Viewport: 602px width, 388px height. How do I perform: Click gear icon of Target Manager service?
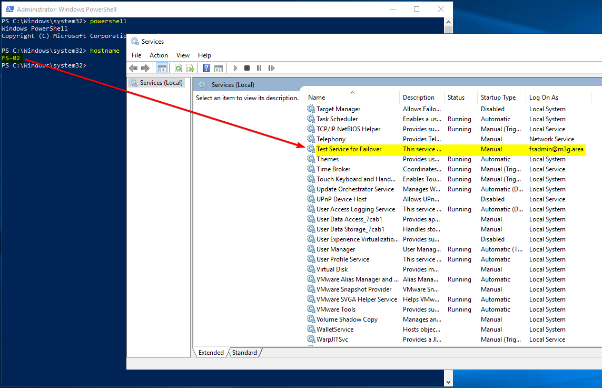click(x=311, y=109)
